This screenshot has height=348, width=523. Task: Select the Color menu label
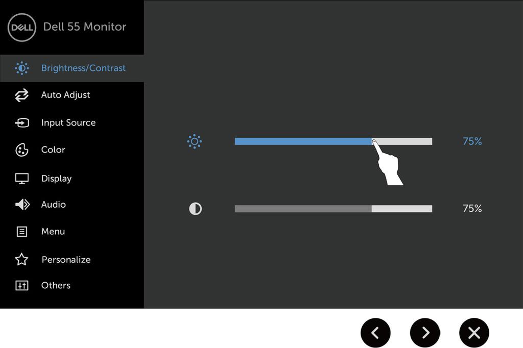point(53,150)
